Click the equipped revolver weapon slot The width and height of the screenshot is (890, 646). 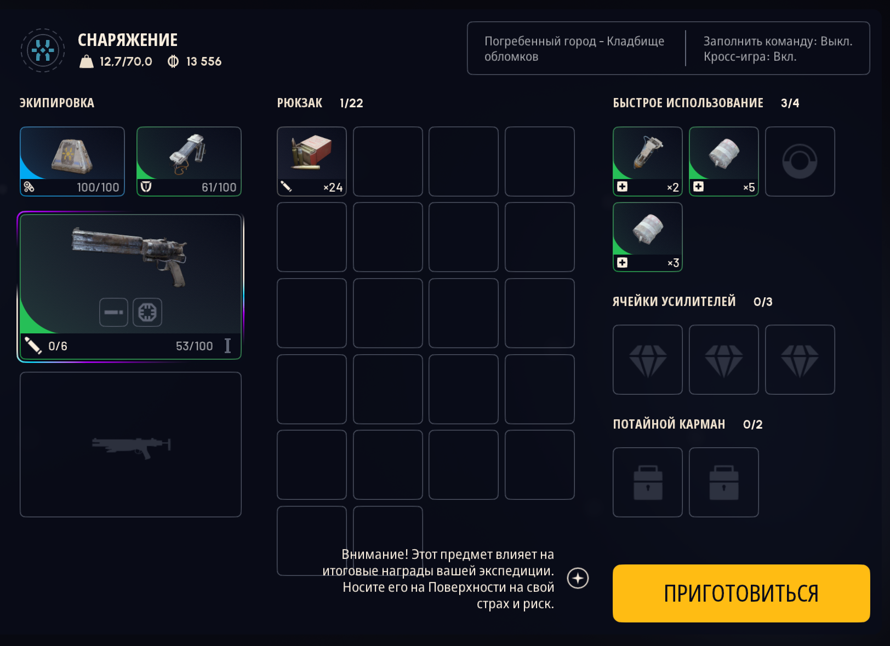(x=130, y=287)
